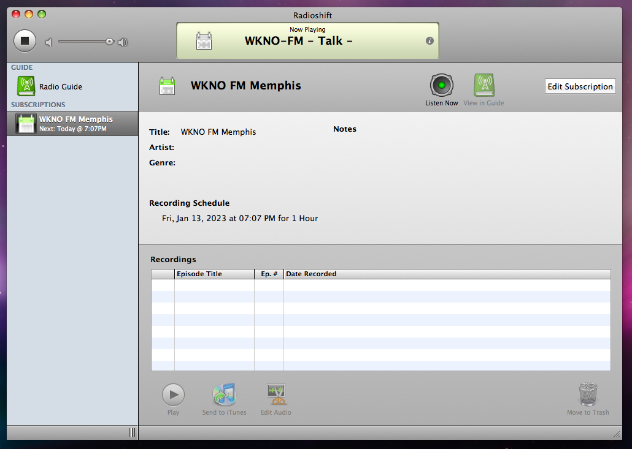Click the low volume speaker icon
The width and height of the screenshot is (632, 449).
[x=48, y=42]
